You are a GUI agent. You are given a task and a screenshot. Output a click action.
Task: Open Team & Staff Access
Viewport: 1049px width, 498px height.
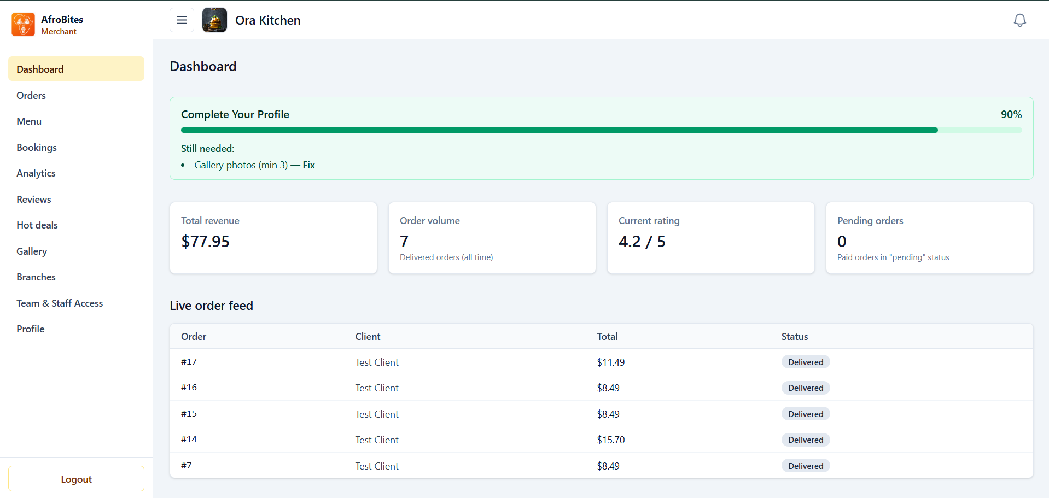click(76, 303)
